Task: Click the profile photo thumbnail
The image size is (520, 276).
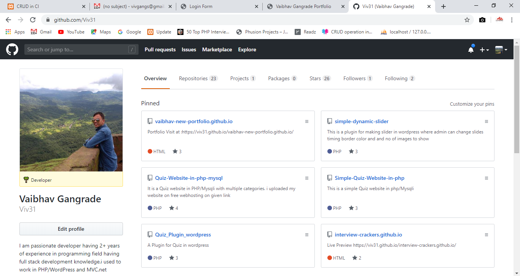Action: [71, 120]
